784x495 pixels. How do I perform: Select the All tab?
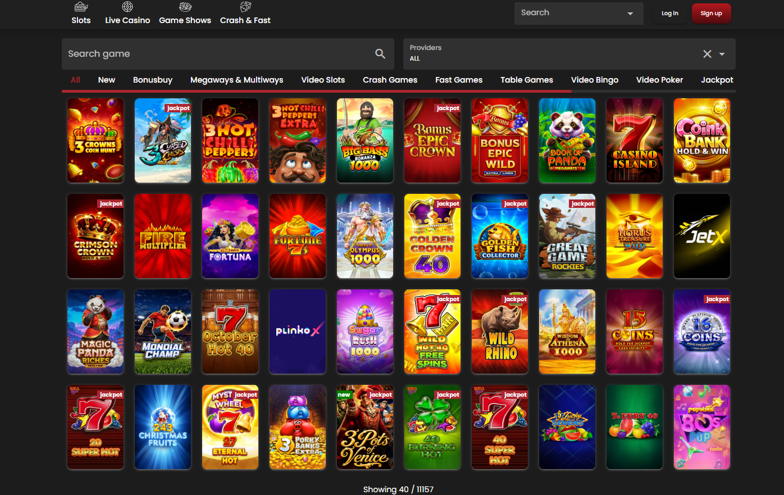[x=75, y=80]
